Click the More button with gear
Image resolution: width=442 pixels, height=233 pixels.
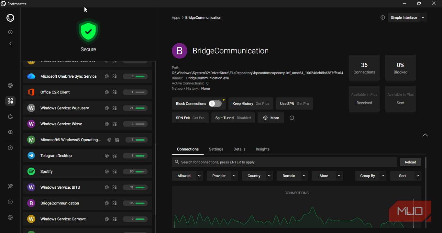pyautogui.click(x=271, y=118)
